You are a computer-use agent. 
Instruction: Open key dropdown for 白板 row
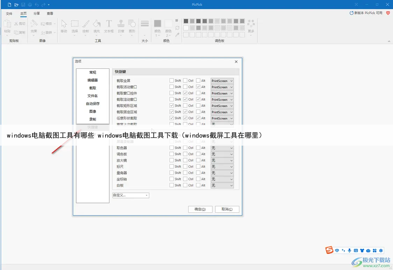tap(222, 185)
